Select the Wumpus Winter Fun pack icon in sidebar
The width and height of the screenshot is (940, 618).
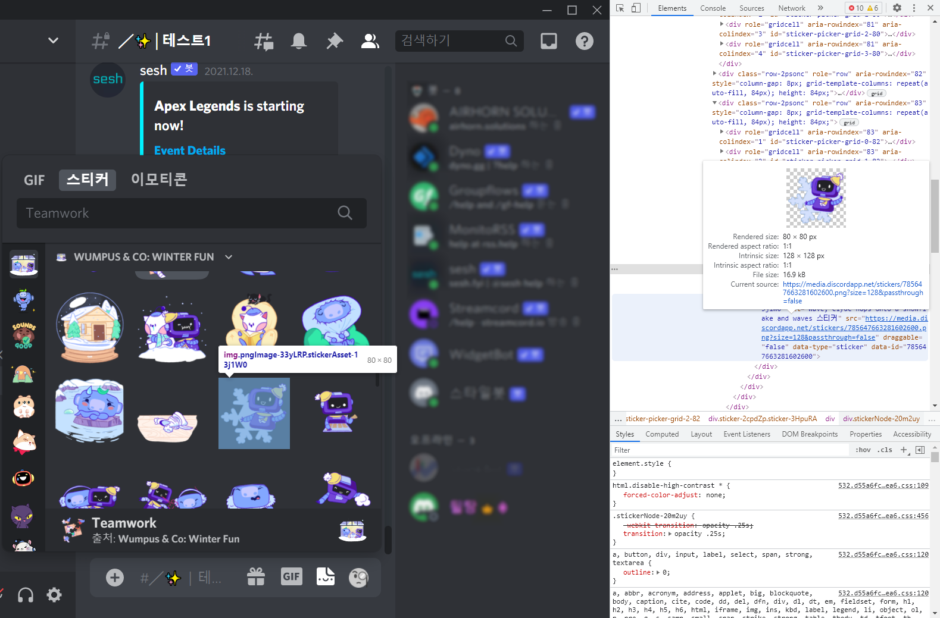[x=24, y=264]
